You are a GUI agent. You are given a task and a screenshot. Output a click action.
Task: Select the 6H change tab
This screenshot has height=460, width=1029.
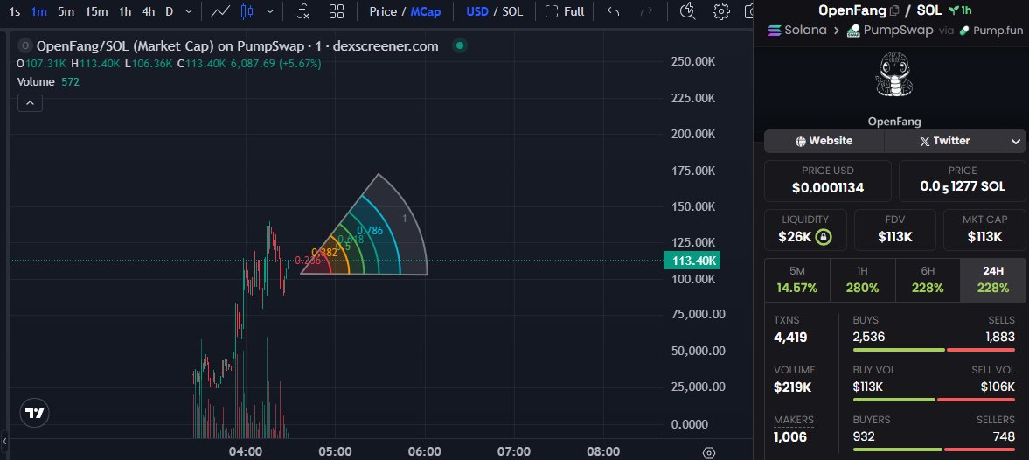pyautogui.click(x=928, y=280)
